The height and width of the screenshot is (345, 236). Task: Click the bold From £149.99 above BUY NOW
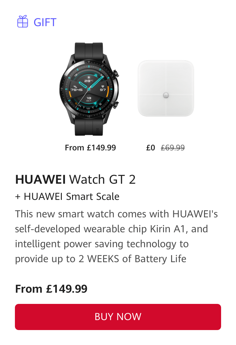(51, 289)
